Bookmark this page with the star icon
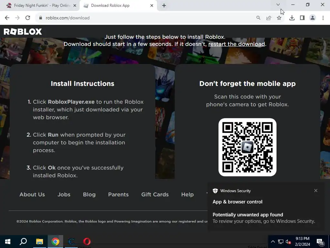Viewport: 330px width, 248px height. point(279,18)
